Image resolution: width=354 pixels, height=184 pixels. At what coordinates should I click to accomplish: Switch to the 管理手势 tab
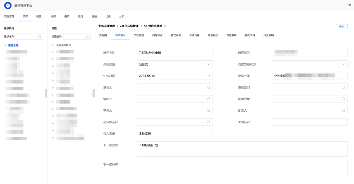coord(176,35)
